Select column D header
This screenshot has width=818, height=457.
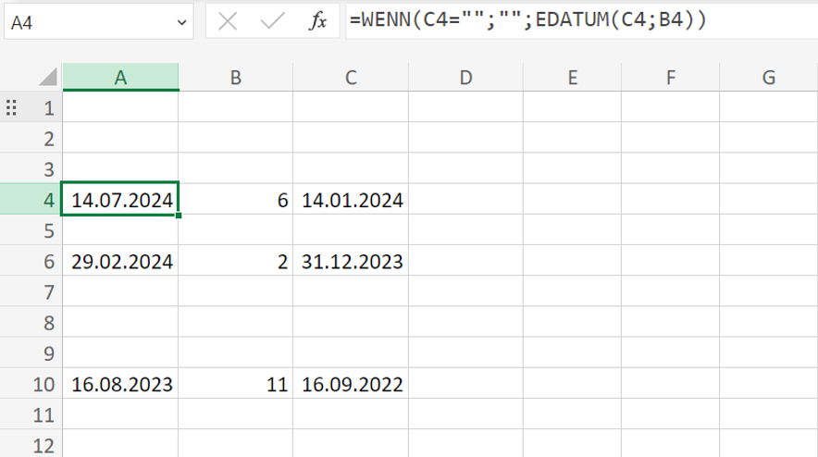[465, 77]
